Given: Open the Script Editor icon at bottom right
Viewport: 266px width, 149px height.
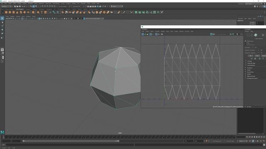Looking at the screenshot, I should [264, 145].
